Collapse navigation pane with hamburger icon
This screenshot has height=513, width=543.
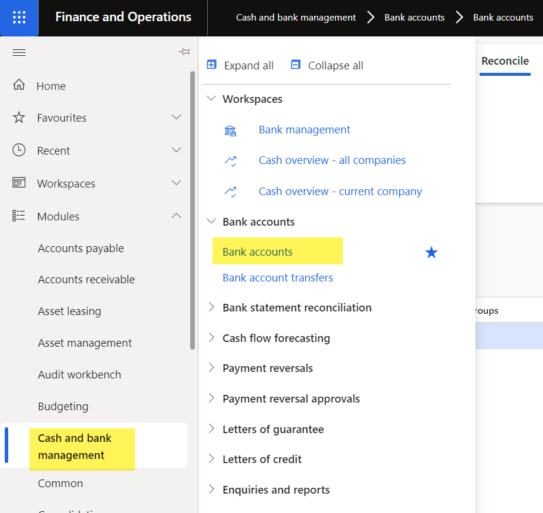coord(19,53)
